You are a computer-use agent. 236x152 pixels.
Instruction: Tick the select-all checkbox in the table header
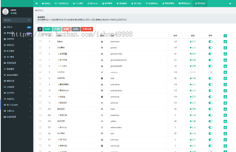pyautogui.click(x=40, y=36)
